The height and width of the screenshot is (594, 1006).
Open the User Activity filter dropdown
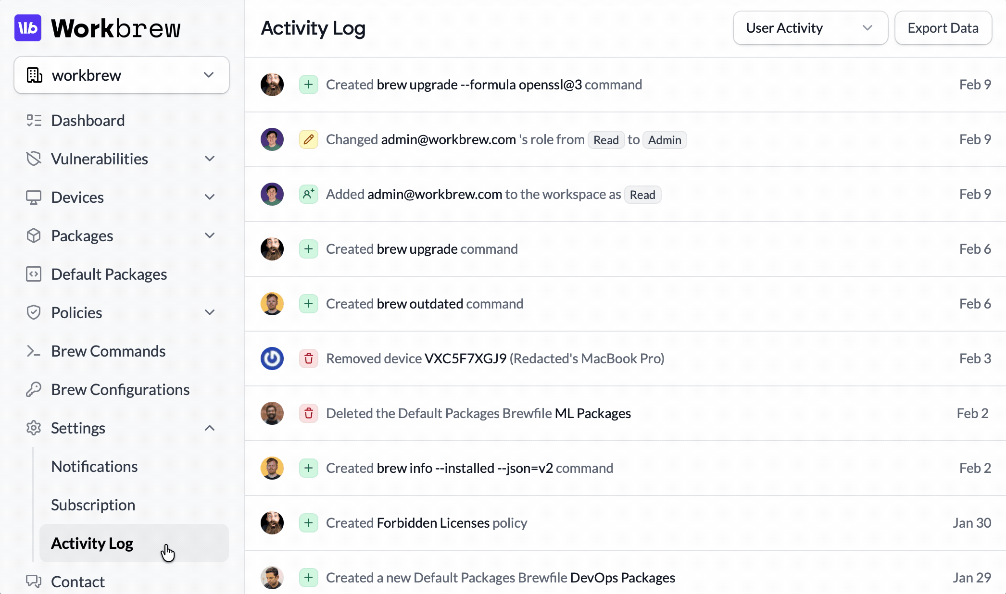click(810, 28)
